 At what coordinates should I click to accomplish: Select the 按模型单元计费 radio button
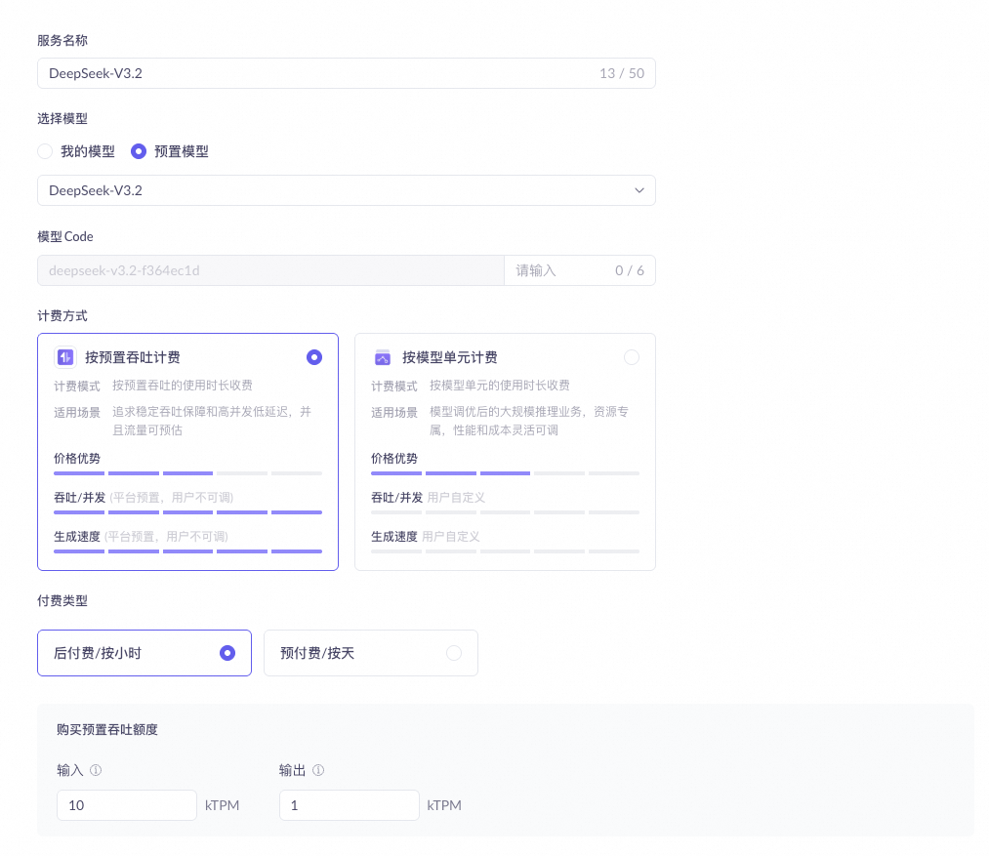point(632,357)
